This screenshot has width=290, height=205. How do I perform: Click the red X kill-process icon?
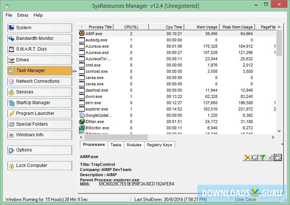[x=247, y=158]
